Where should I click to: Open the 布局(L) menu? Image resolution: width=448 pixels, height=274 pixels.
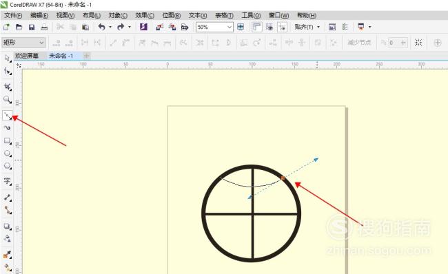click(x=92, y=15)
